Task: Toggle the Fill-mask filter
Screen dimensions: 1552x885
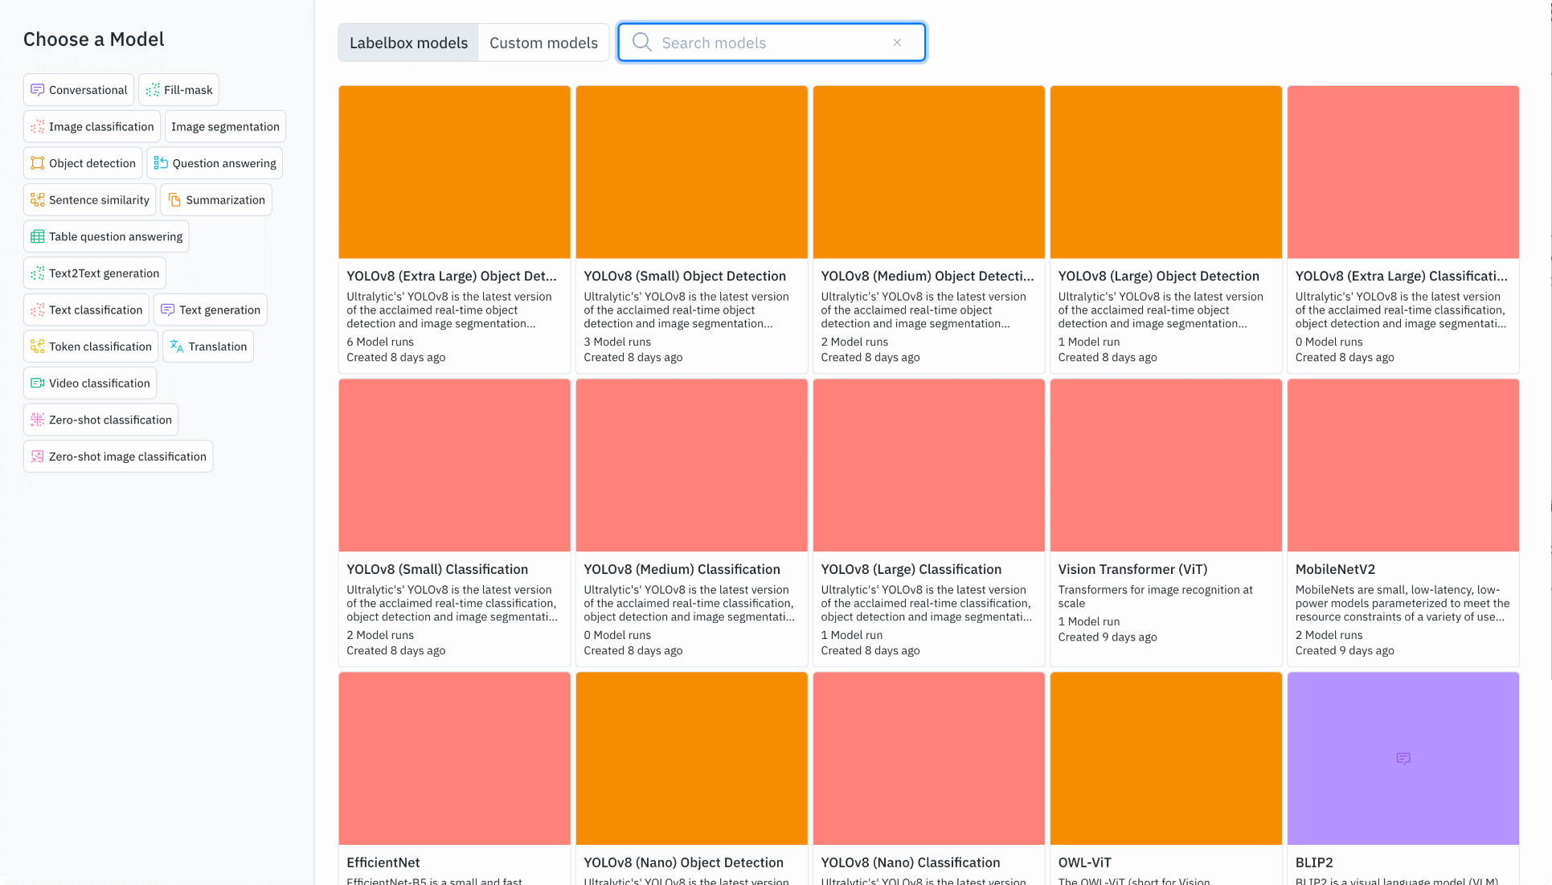Action: pyautogui.click(x=178, y=90)
